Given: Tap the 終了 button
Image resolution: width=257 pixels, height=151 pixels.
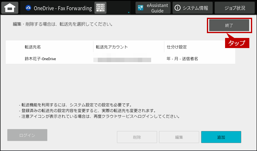Looking at the screenshot, I should (229, 25).
